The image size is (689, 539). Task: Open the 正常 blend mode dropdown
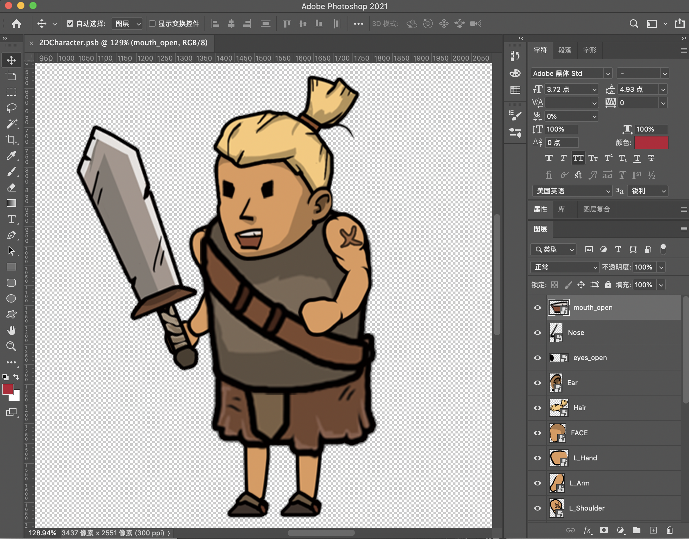[x=564, y=267]
